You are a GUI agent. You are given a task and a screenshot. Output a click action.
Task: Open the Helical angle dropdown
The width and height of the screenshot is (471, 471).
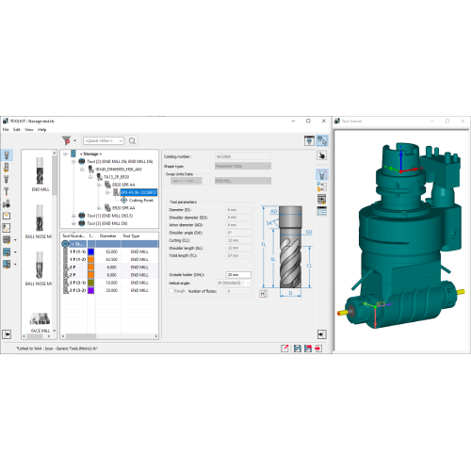tap(234, 283)
